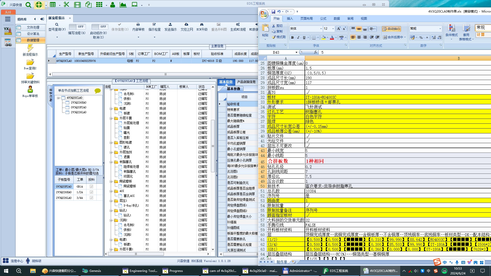Toggle the 编写流程 OFF switch
This screenshot has height=276, width=491.
[77, 27]
